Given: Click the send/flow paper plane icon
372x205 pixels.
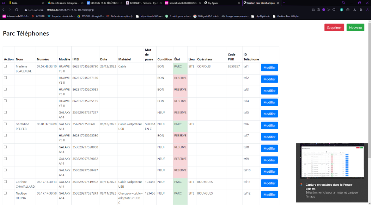Looking at the screenshot, I should (x=329, y=10).
